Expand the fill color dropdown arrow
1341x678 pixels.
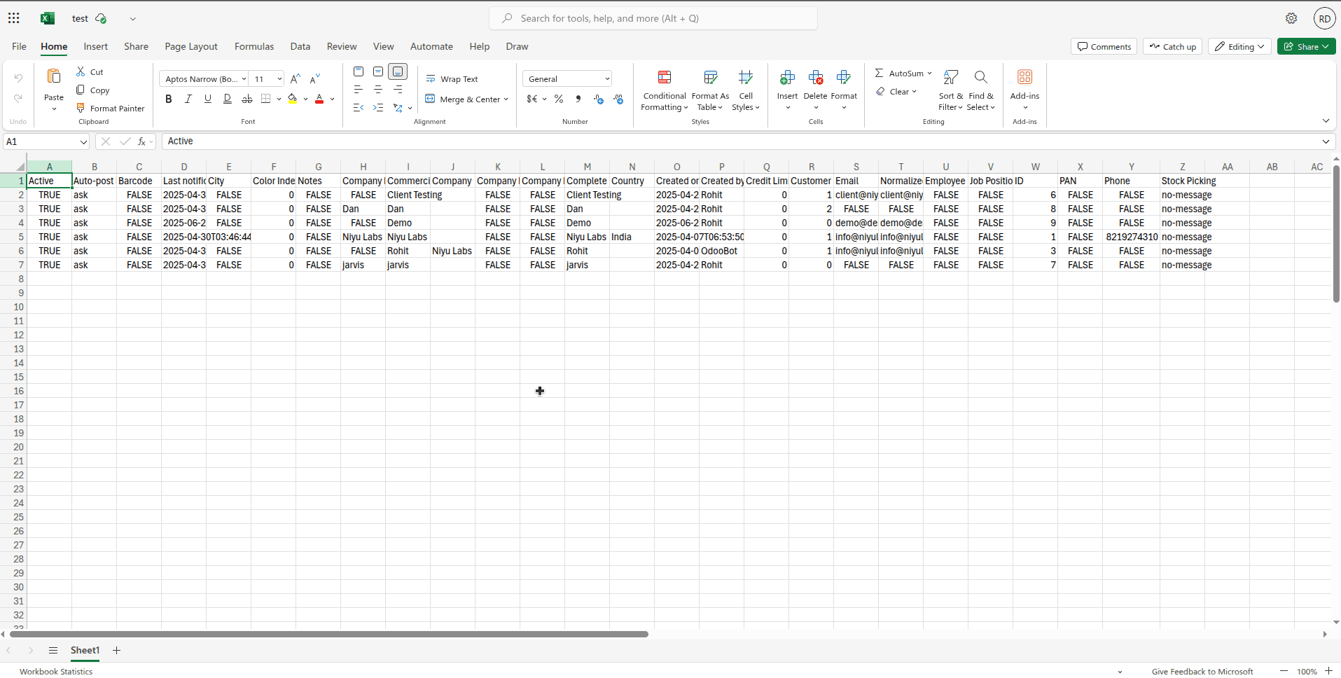[305, 99]
